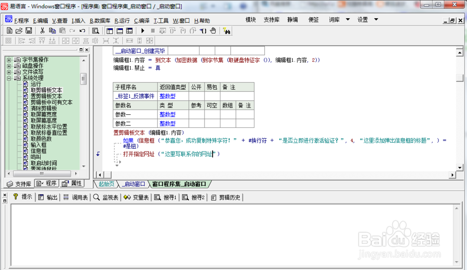
Task: Open the V.查看 menu
Action: coord(60,21)
